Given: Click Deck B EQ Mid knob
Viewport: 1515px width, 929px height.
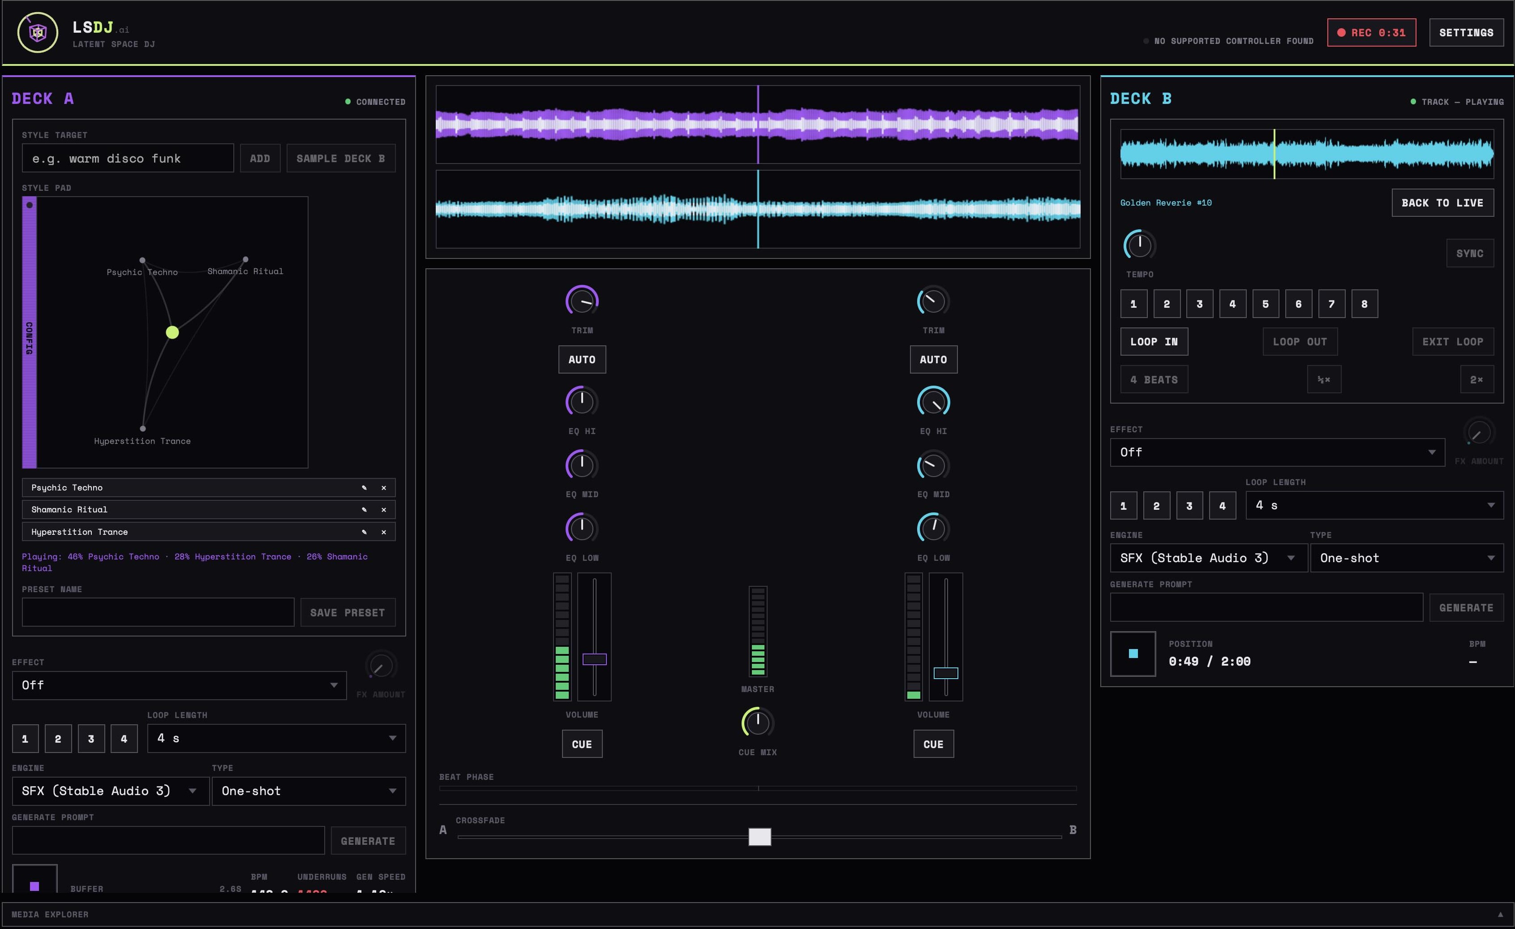Looking at the screenshot, I should (x=933, y=465).
